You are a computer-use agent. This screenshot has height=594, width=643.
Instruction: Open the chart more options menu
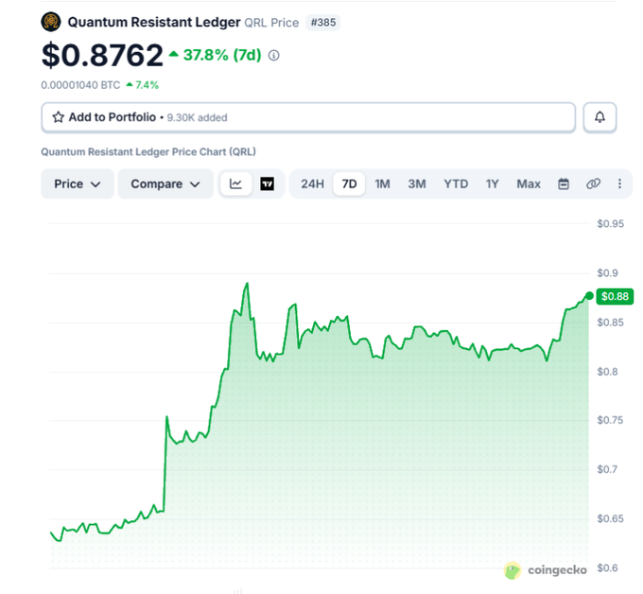pos(619,183)
